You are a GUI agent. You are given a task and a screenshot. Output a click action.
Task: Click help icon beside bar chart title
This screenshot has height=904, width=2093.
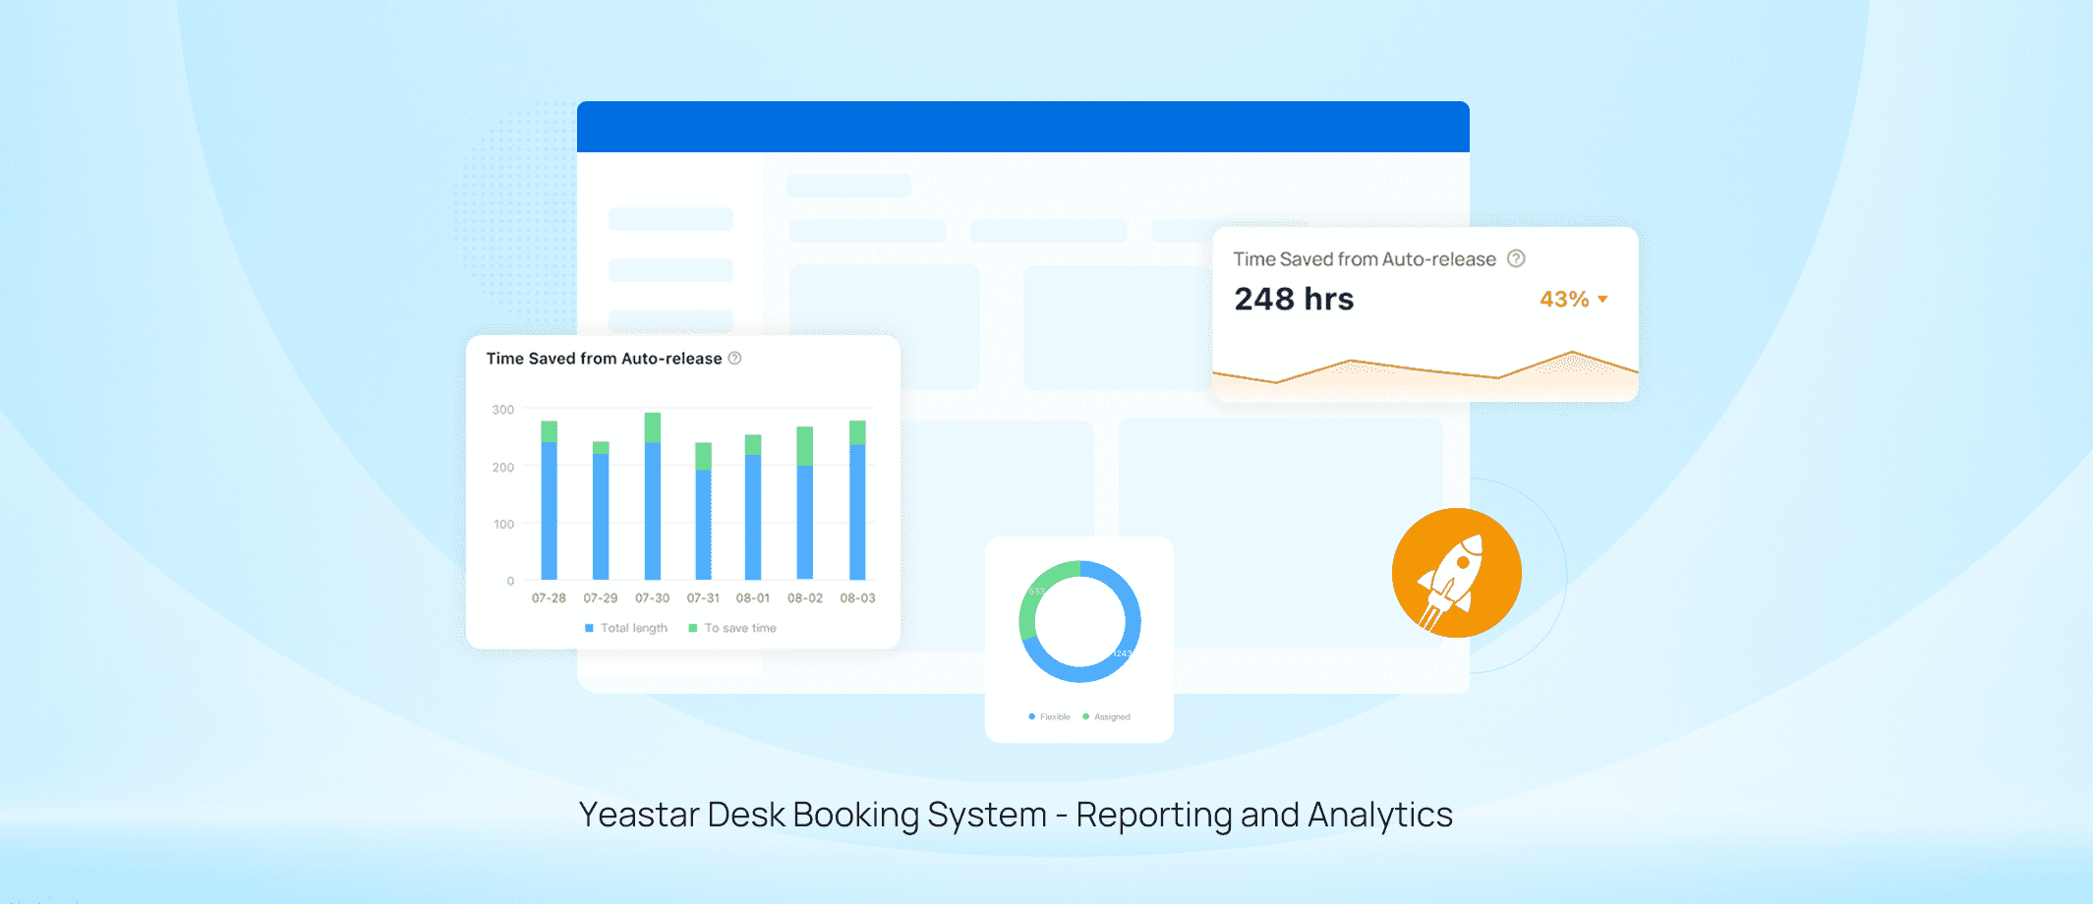[734, 359]
